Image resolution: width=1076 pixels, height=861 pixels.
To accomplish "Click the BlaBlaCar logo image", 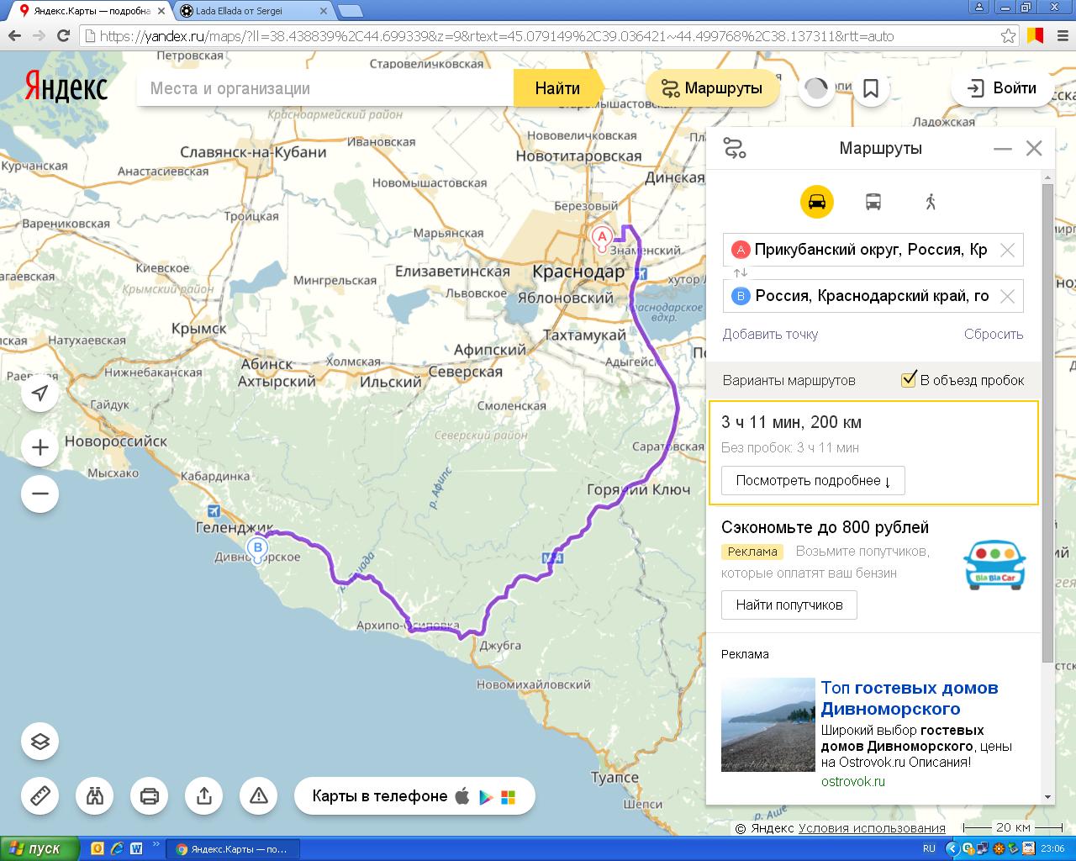I will coord(994,564).
